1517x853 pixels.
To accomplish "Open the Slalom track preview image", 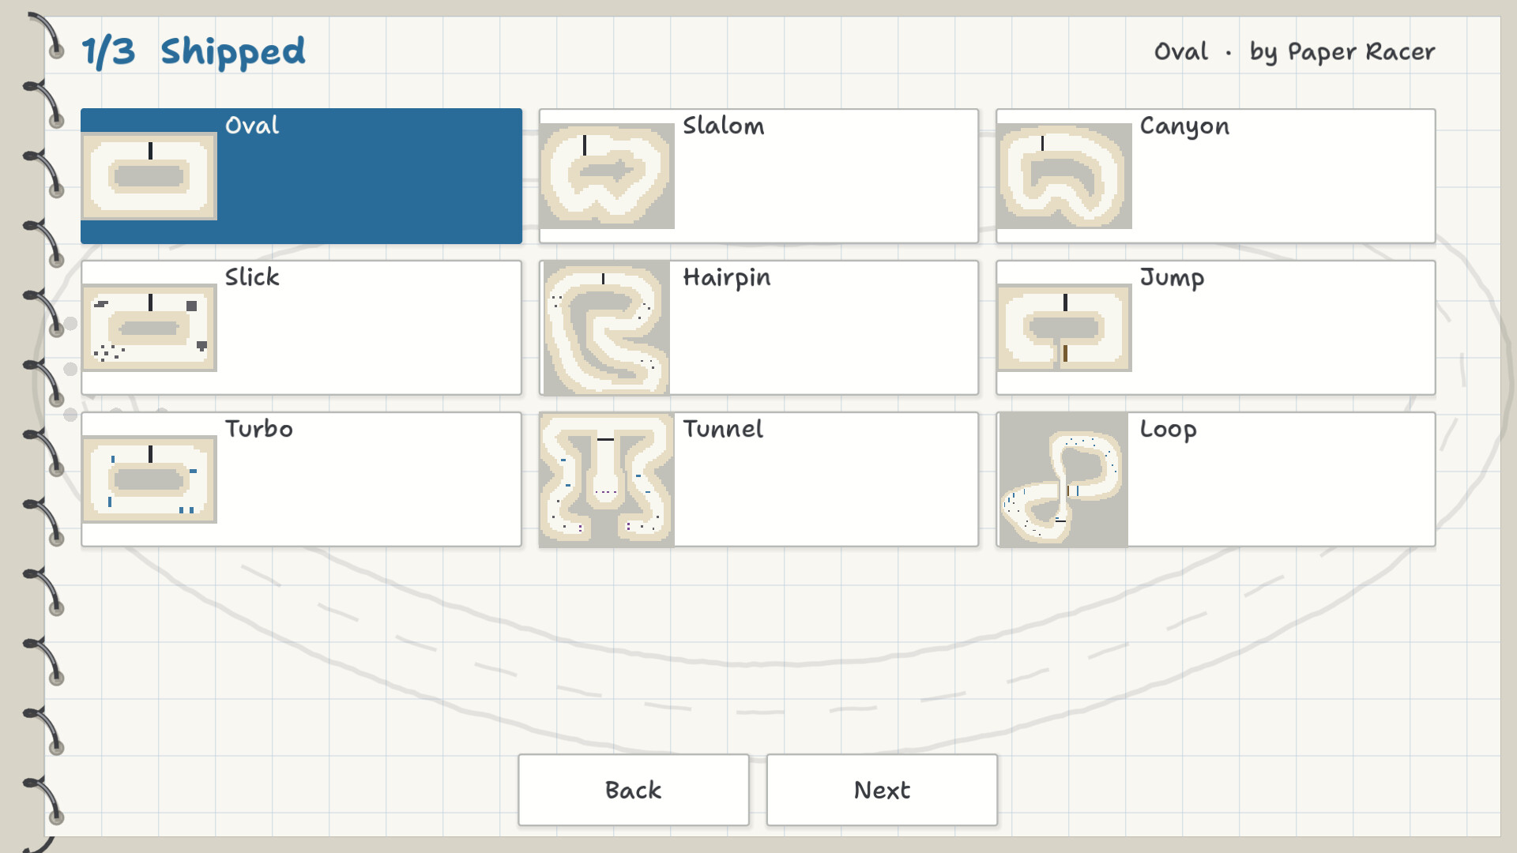I will pyautogui.click(x=608, y=176).
